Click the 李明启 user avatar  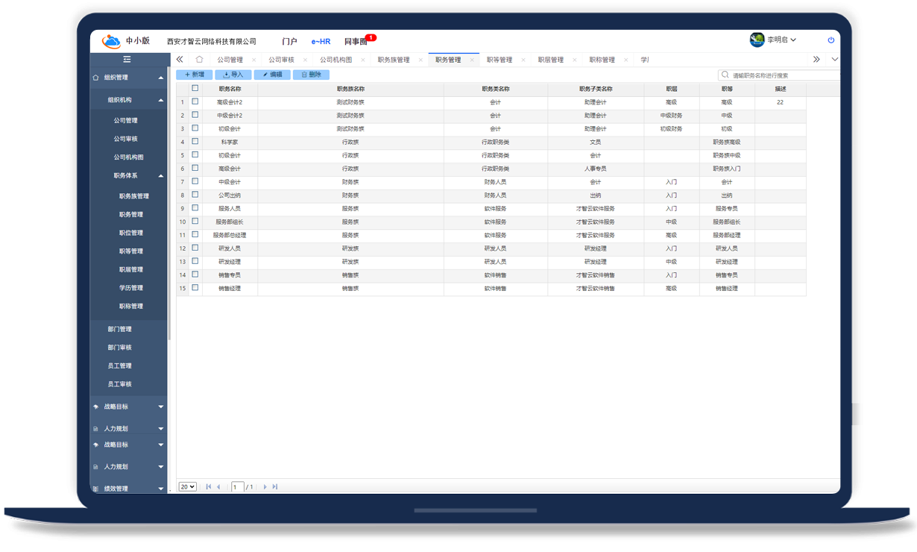pyautogui.click(x=757, y=40)
